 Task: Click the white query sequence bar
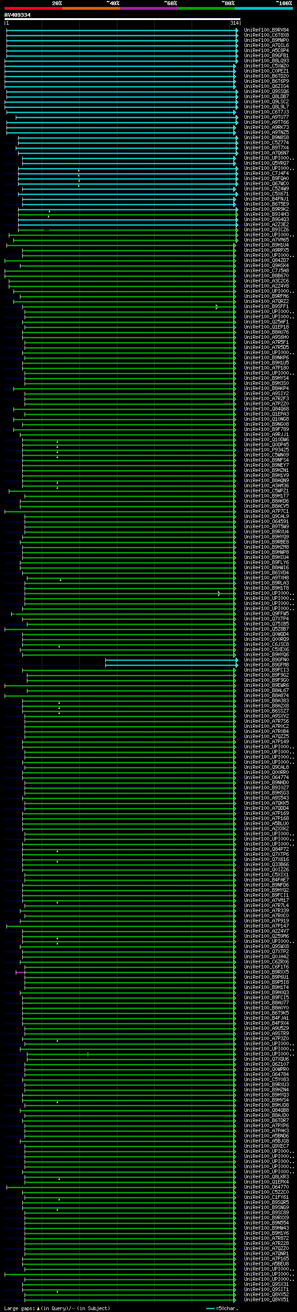coord(123,19)
